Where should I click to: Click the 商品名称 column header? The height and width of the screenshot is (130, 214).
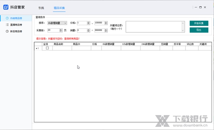tap(62, 44)
